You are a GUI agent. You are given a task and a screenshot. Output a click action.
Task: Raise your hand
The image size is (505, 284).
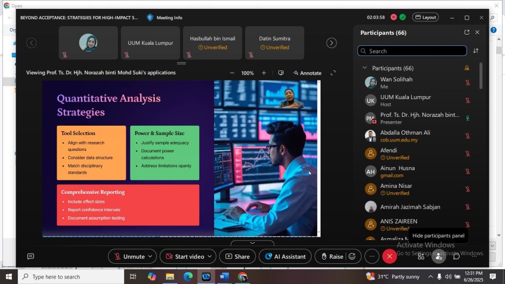pyautogui.click(x=331, y=256)
